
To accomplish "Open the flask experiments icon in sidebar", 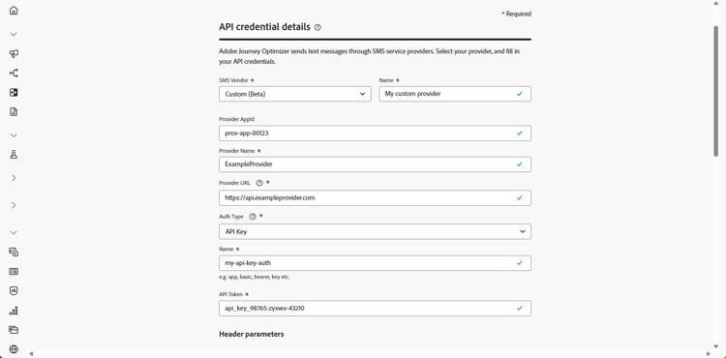I will [14, 155].
